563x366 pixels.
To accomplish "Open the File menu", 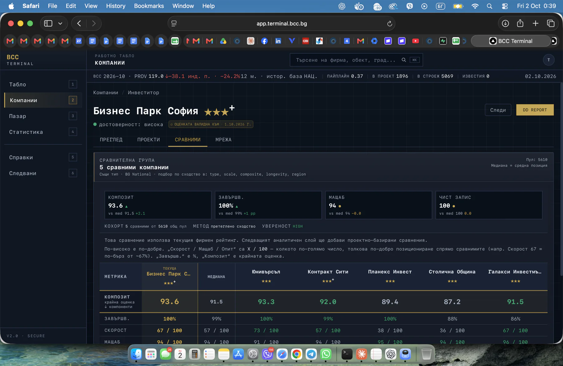I will click(x=52, y=6).
